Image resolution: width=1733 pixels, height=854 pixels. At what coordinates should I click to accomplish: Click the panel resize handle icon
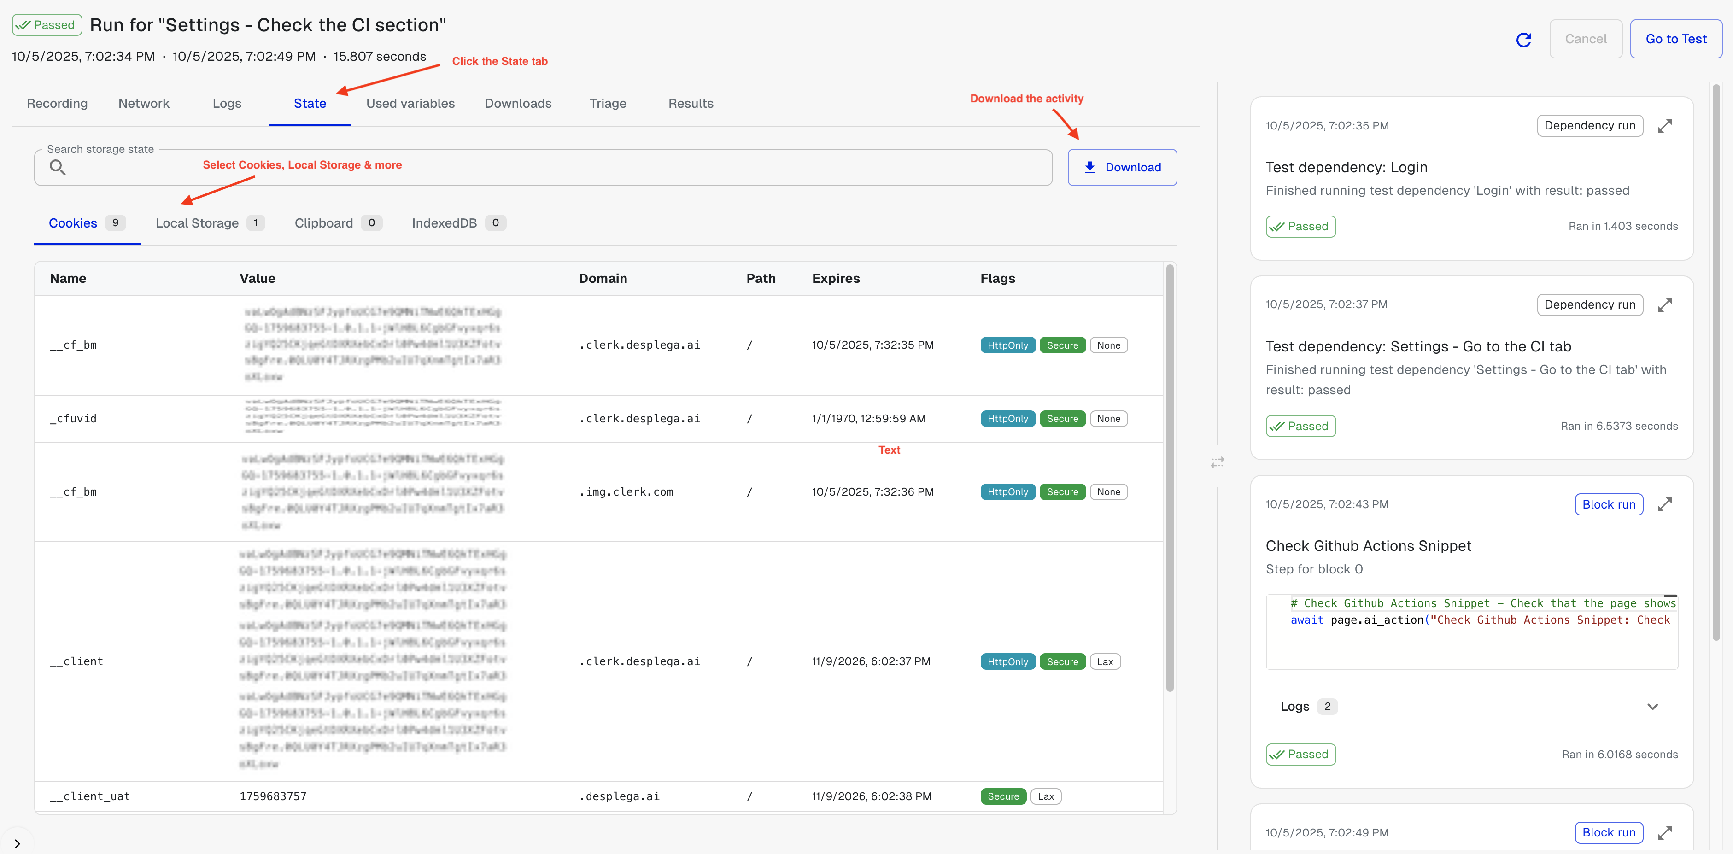coord(1217,462)
